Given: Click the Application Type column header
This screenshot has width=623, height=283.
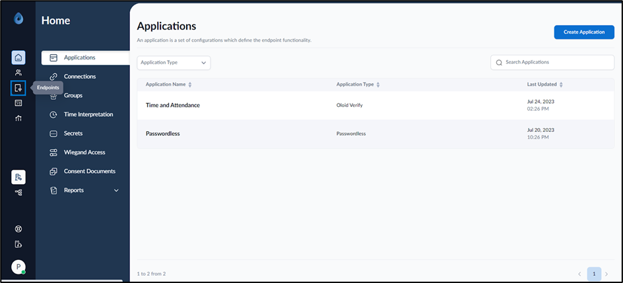Looking at the screenshot, I should [355, 84].
